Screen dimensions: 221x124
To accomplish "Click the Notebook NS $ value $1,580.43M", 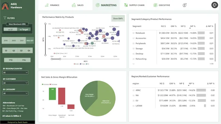I will (x=164, y=33).
